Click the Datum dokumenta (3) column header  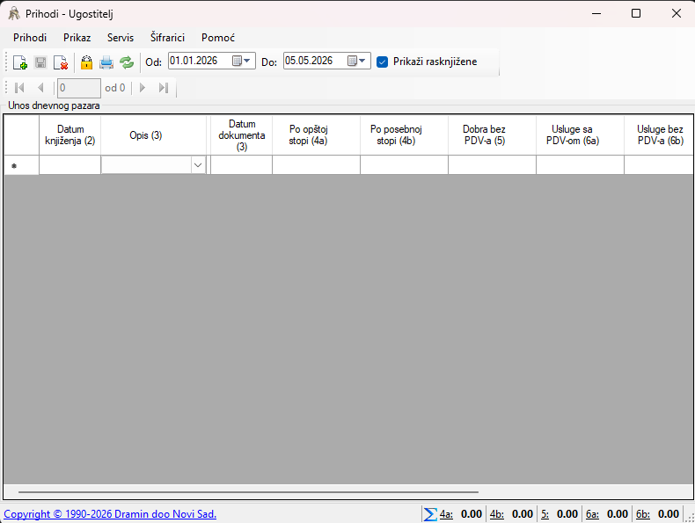pyautogui.click(x=242, y=135)
